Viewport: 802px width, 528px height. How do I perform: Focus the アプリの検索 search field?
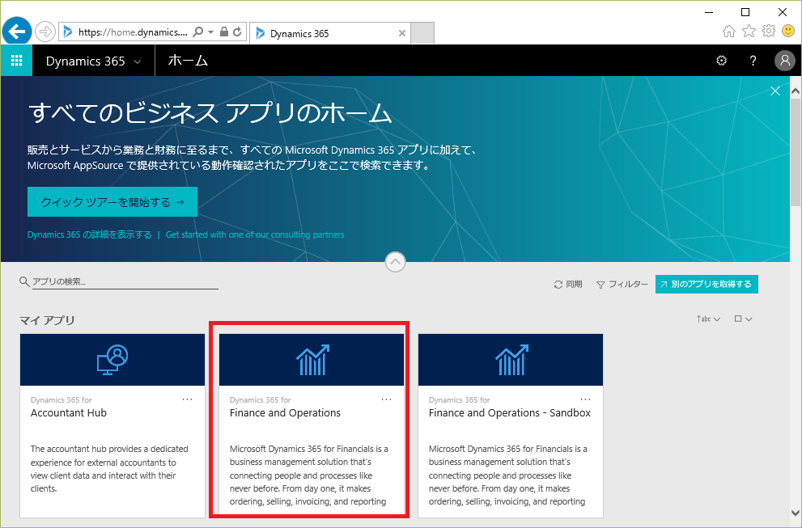[x=125, y=281]
